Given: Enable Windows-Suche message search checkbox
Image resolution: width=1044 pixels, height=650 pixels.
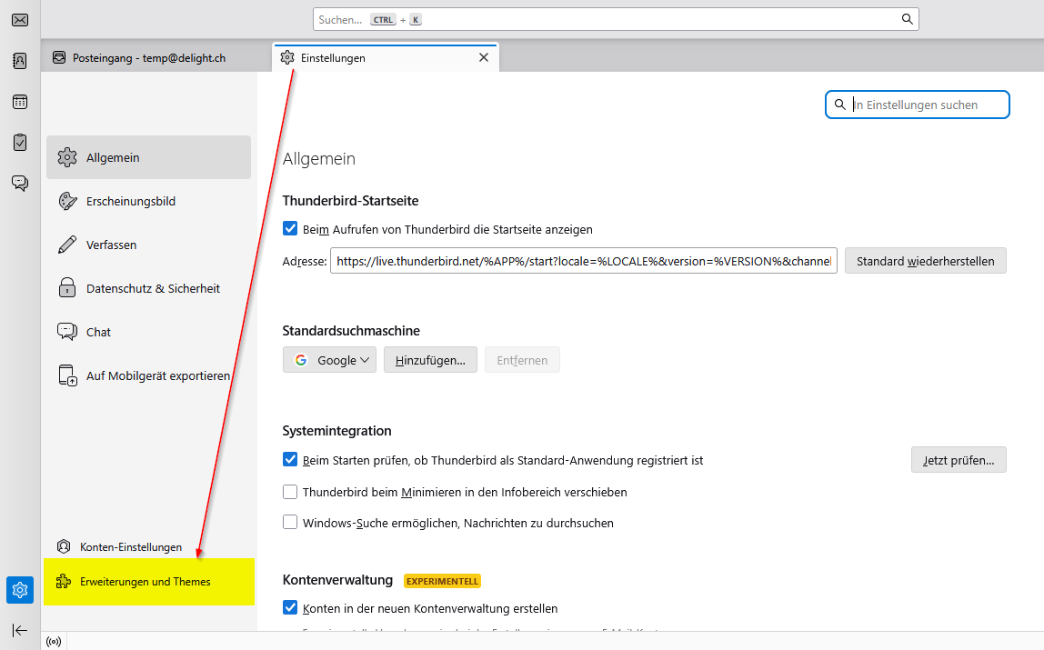Looking at the screenshot, I should tap(290, 523).
